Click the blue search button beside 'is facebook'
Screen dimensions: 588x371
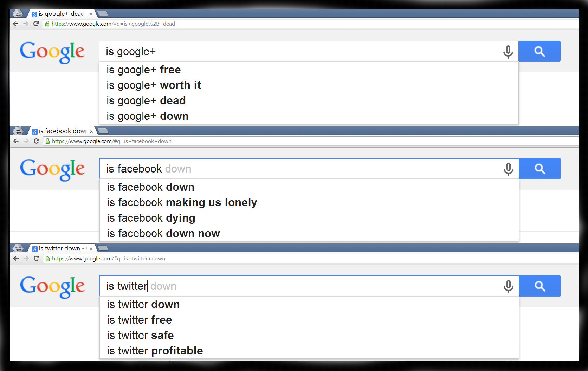point(540,169)
